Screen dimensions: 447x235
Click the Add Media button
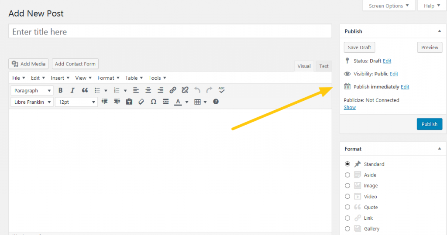28,64
